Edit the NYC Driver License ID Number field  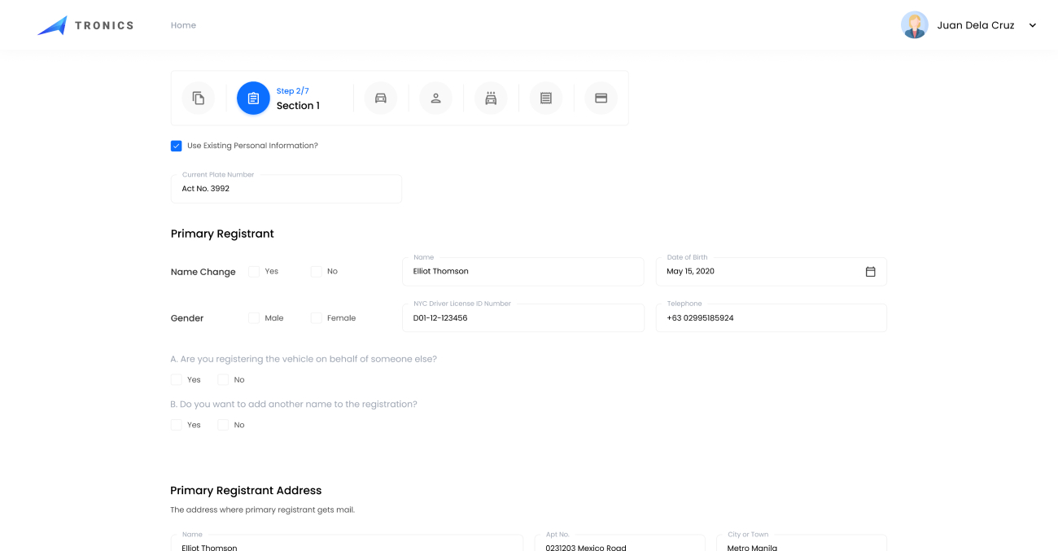(x=522, y=318)
